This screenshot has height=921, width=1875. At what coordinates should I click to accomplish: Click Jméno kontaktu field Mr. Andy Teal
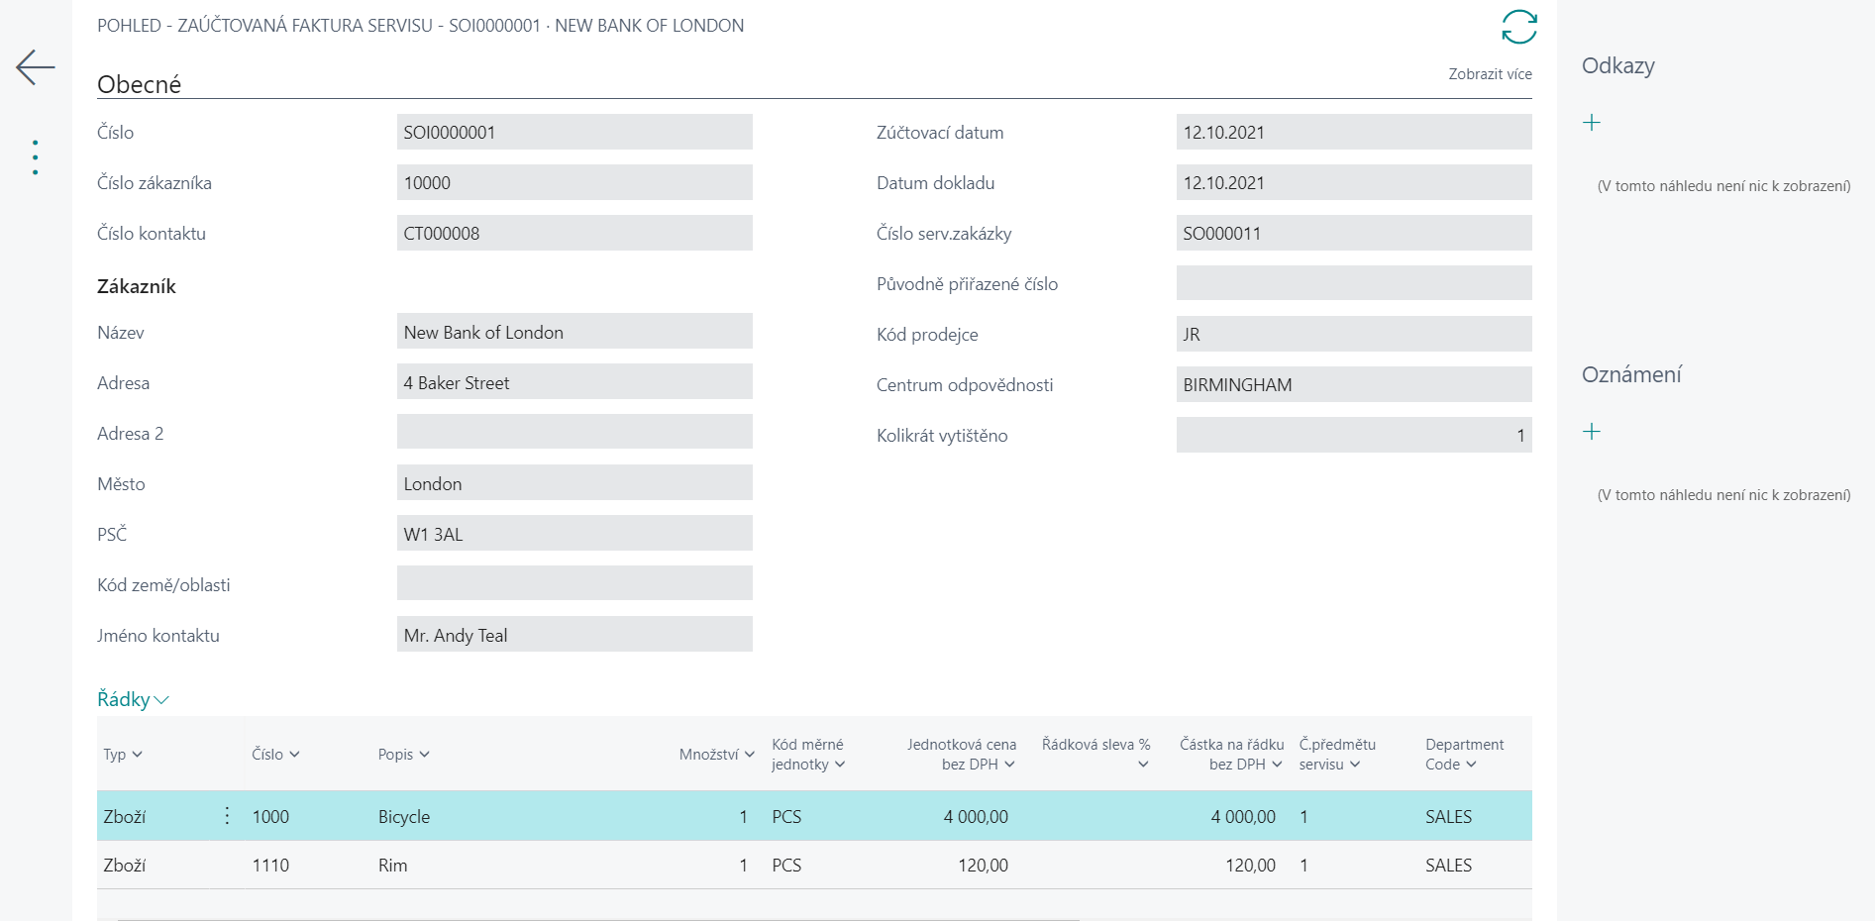tap(574, 635)
